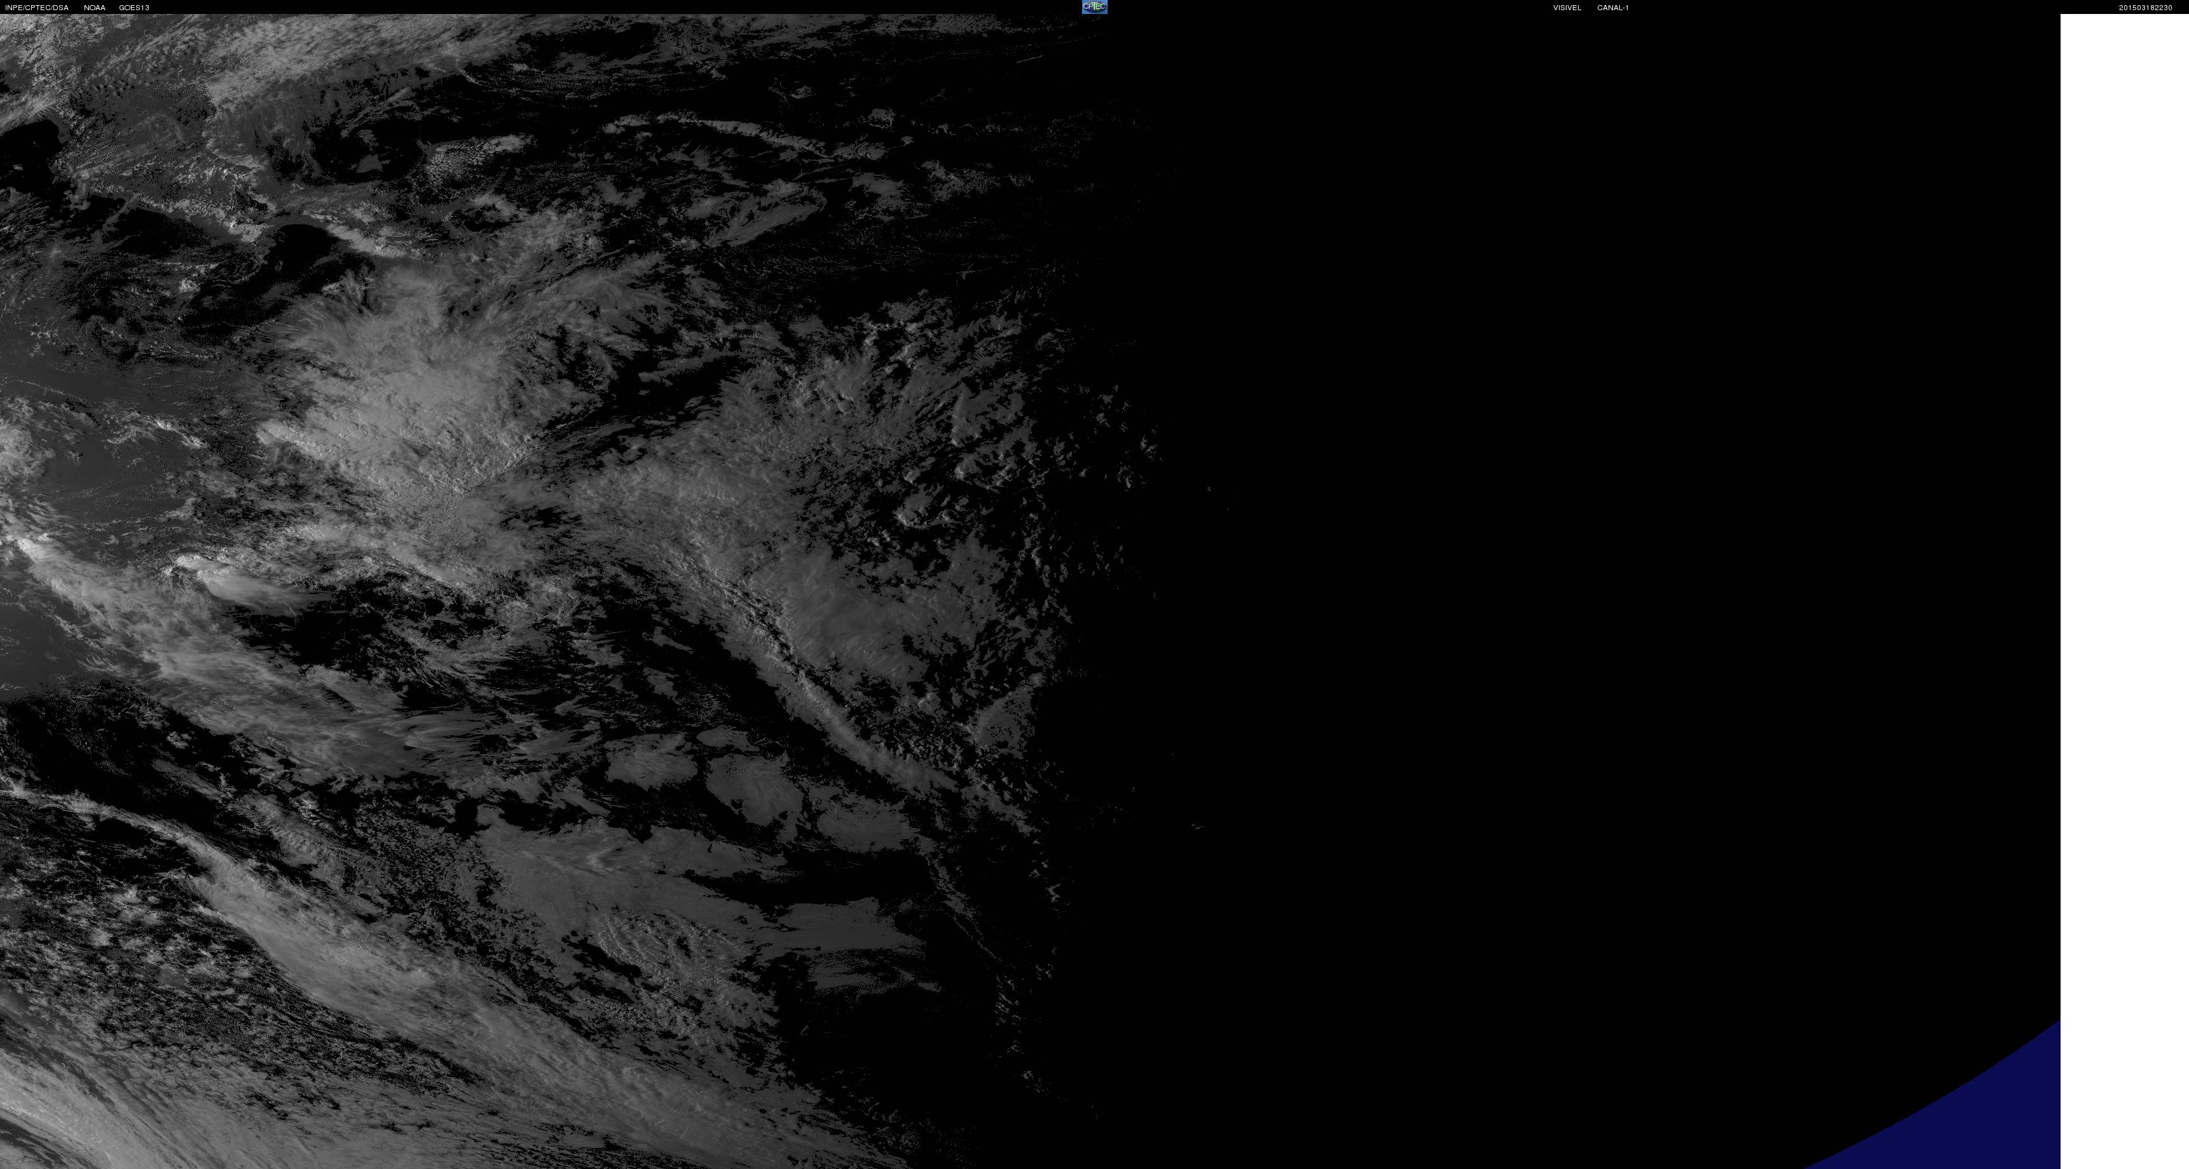The height and width of the screenshot is (1169, 2189).
Task: Click the bright cloud cluster in image center-left
Action: tap(408, 399)
